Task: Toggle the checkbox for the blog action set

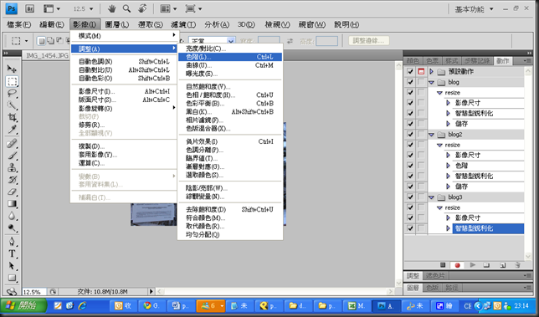Action: (x=410, y=82)
